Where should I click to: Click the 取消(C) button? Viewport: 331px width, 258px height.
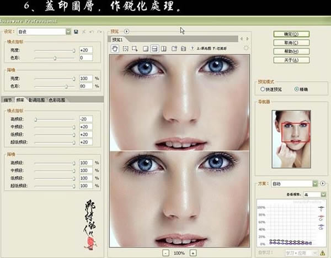(x=291, y=43)
